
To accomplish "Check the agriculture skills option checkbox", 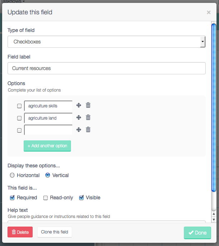I will click(x=19, y=106).
